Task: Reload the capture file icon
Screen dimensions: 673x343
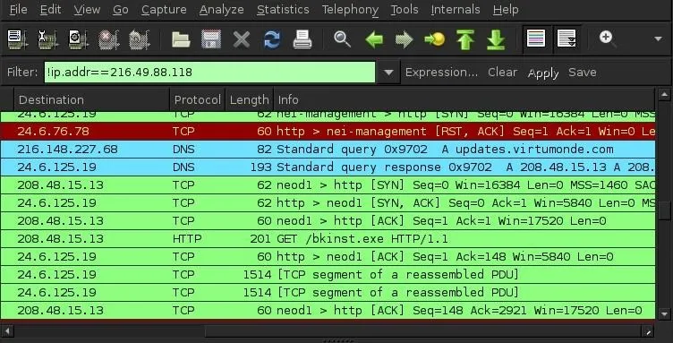Action: pyautogui.click(x=272, y=39)
